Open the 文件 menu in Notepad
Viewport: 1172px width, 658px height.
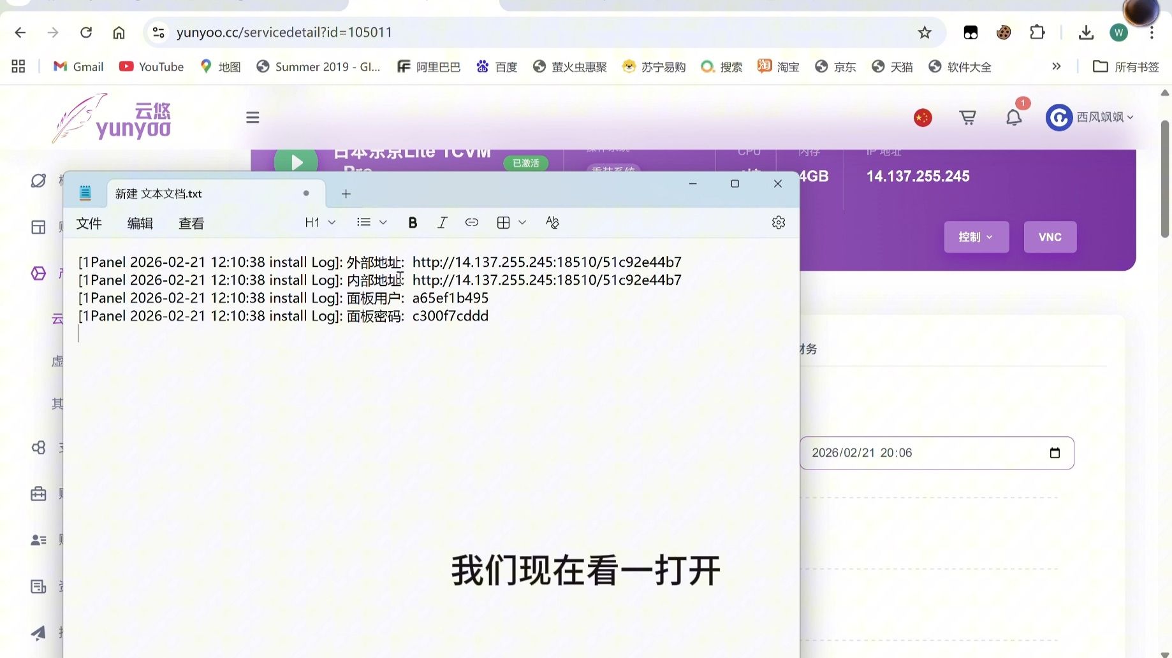pos(89,224)
